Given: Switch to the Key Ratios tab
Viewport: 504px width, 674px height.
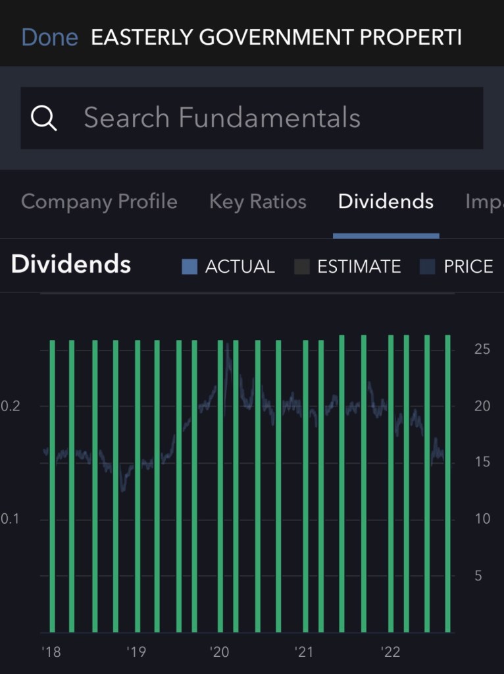Looking at the screenshot, I should pyautogui.click(x=257, y=202).
